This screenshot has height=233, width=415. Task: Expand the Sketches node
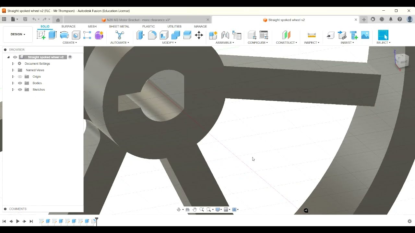[13, 90]
